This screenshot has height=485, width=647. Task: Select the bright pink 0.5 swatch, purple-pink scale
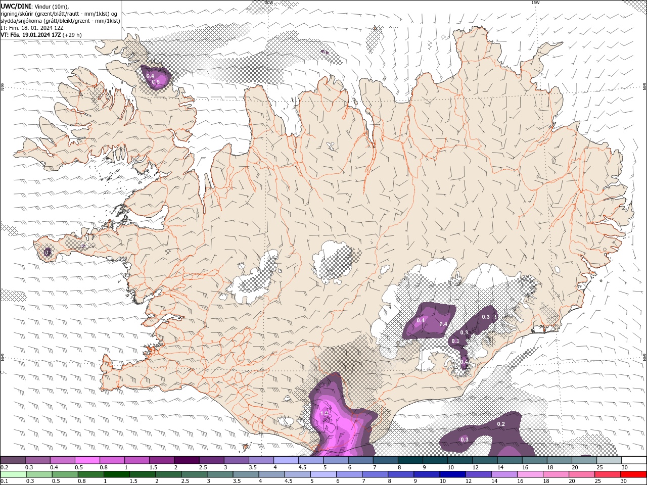coord(87,460)
